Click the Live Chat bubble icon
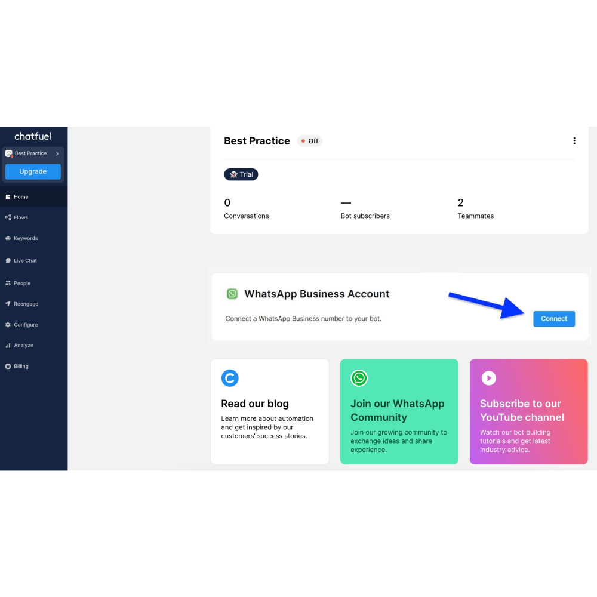Viewport: 597px width, 597px height. coord(8,260)
